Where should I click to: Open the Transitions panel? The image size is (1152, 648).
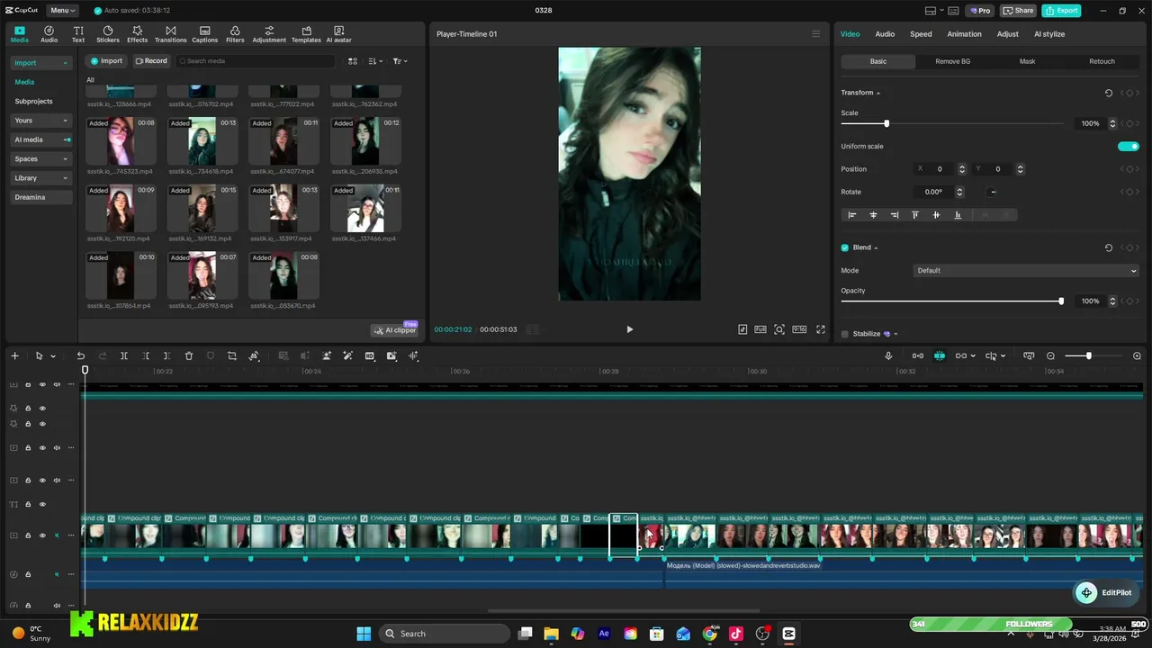tap(170, 34)
